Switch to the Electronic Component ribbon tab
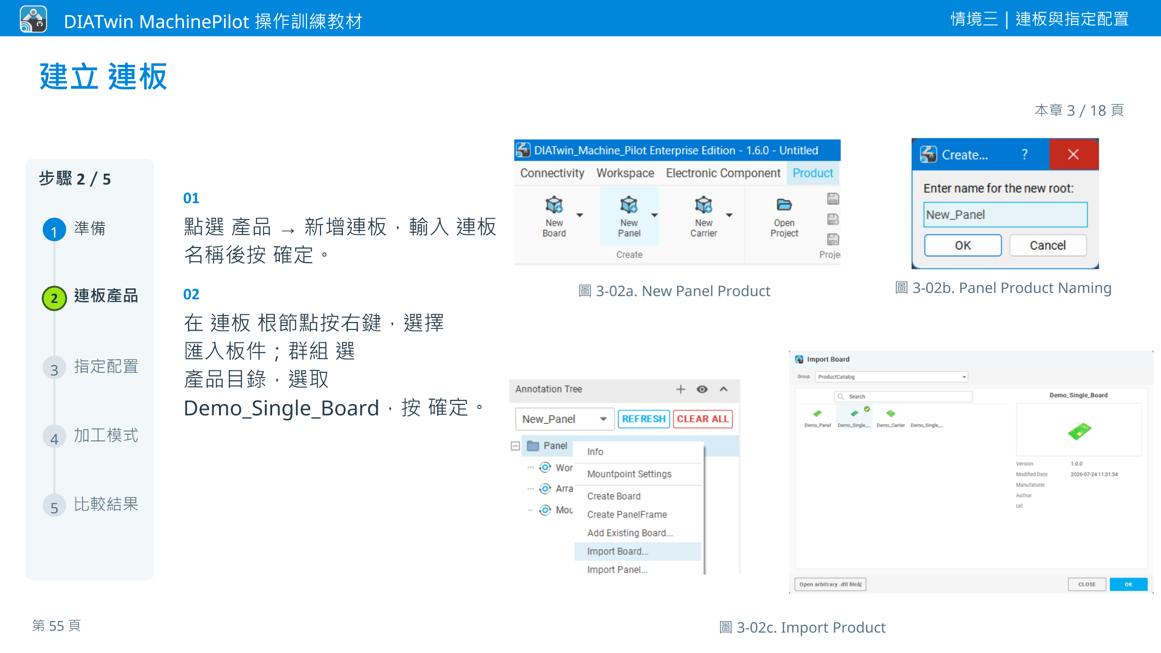Image resolution: width=1161 pixels, height=653 pixels. pyautogui.click(x=723, y=173)
